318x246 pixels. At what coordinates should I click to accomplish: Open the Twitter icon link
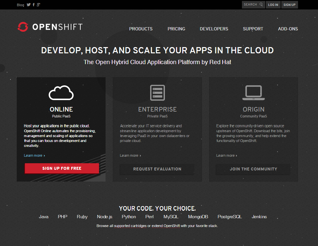(29, 5)
